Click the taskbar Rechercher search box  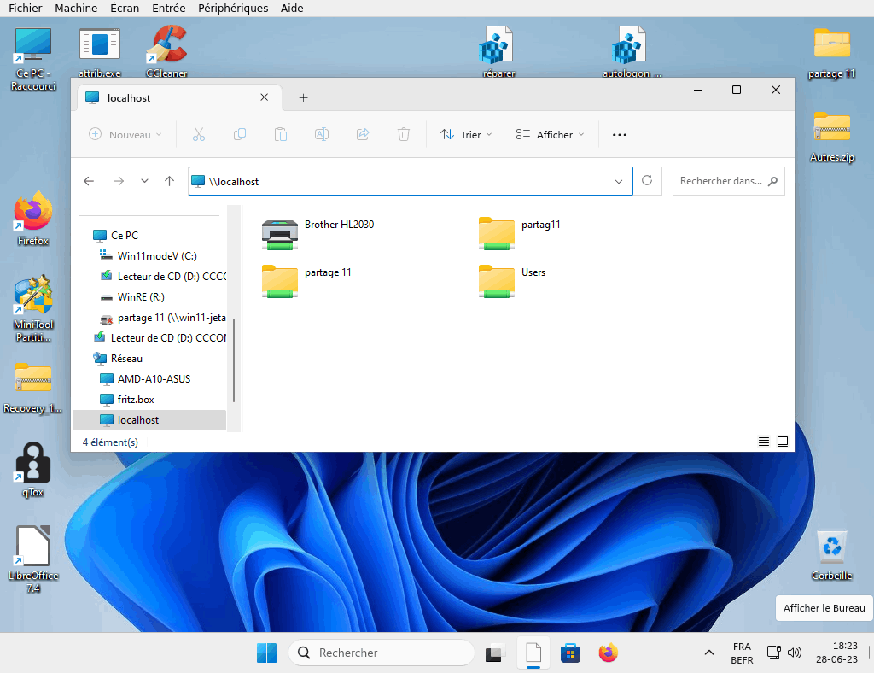pos(382,653)
